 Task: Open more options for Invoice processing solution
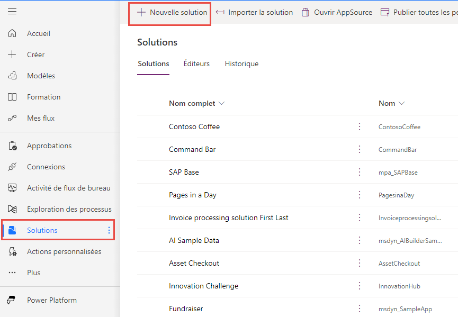click(x=360, y=218)
